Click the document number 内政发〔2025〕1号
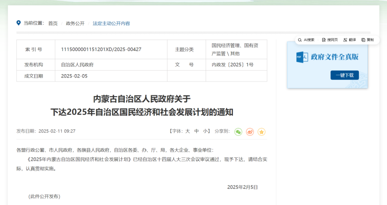 (x=232, y=65)
